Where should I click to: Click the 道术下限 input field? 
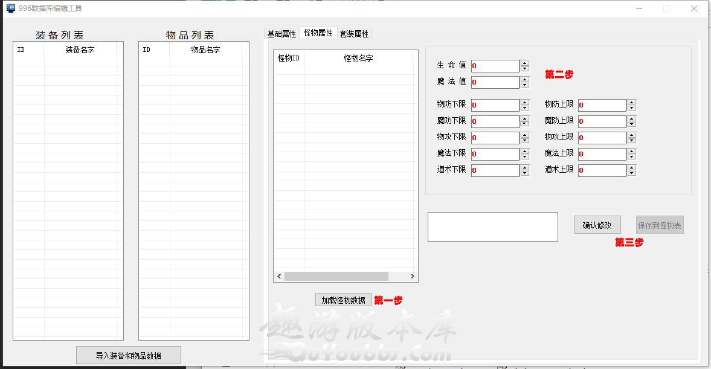click(x=495, y=171)
